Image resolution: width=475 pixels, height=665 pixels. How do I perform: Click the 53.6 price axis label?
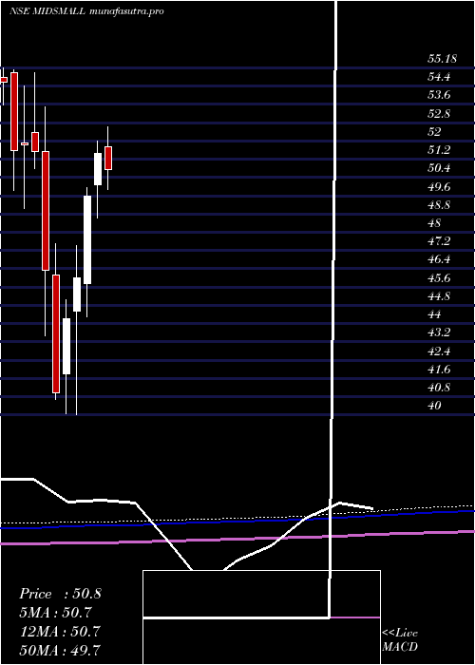439,95
